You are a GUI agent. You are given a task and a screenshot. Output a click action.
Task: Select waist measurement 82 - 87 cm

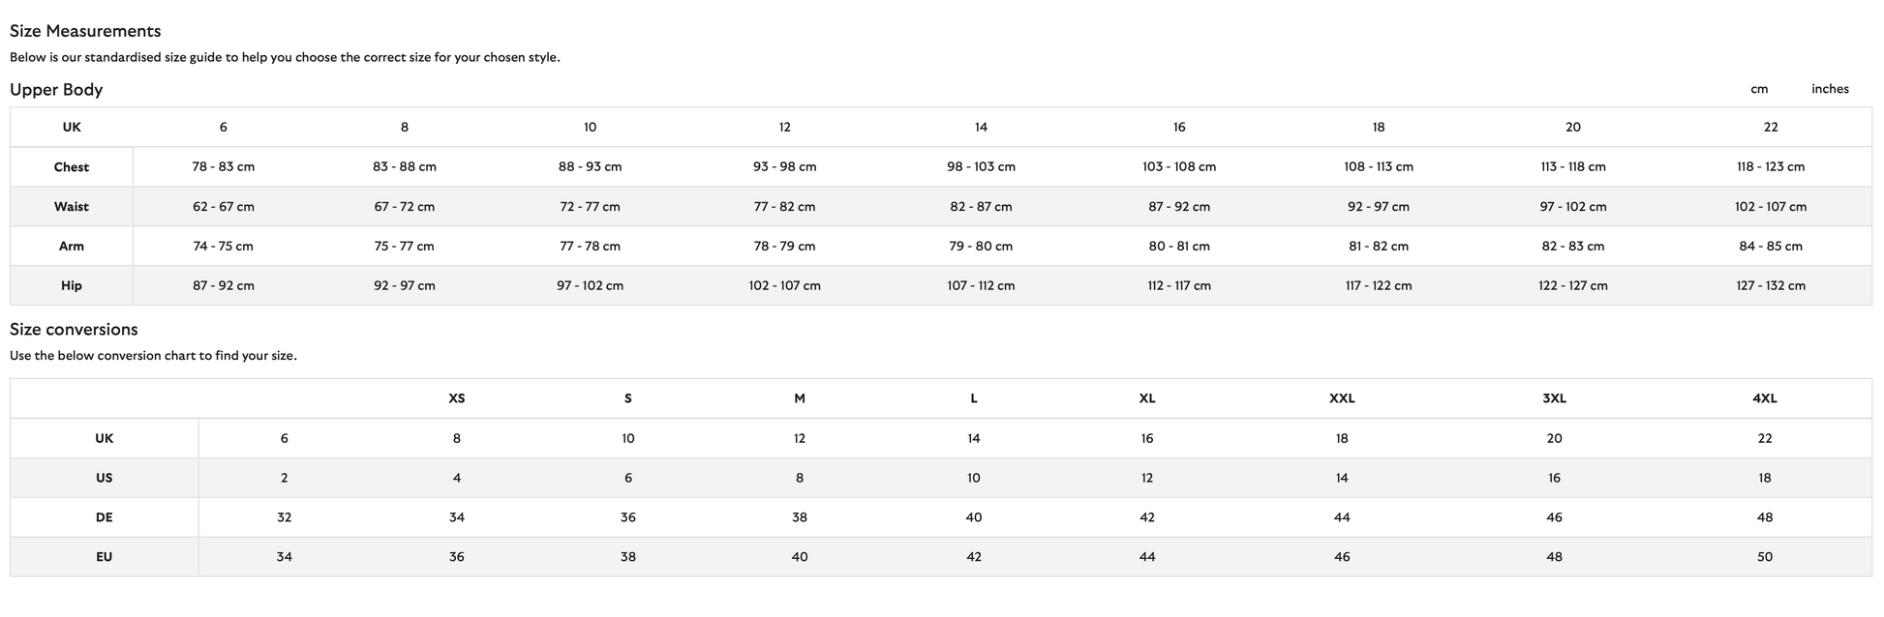tap(981, 207)
